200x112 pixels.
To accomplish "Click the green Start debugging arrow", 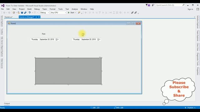I will pyautogui.click(x=69, y=12).
